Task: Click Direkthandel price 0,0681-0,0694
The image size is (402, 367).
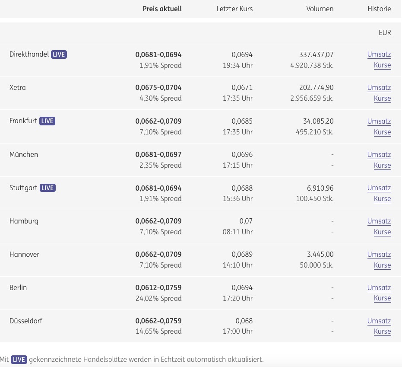Action: [x=158, y=55]
